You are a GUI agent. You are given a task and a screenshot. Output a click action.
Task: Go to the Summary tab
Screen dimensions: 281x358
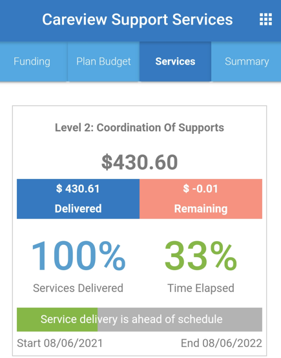[x=246, y=61]
